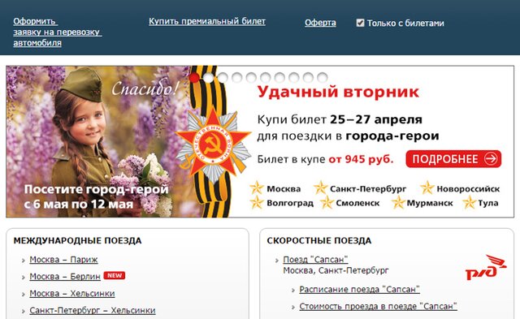Select the first red banner slide dot
Screen dimensions: 520x319
(x=194, y=78)
